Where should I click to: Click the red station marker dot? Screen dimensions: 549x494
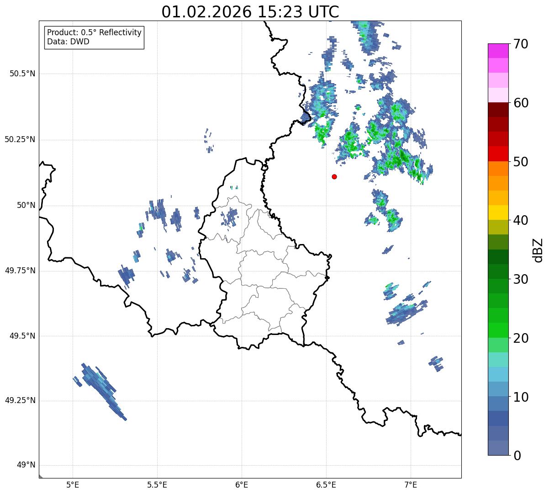334,176
